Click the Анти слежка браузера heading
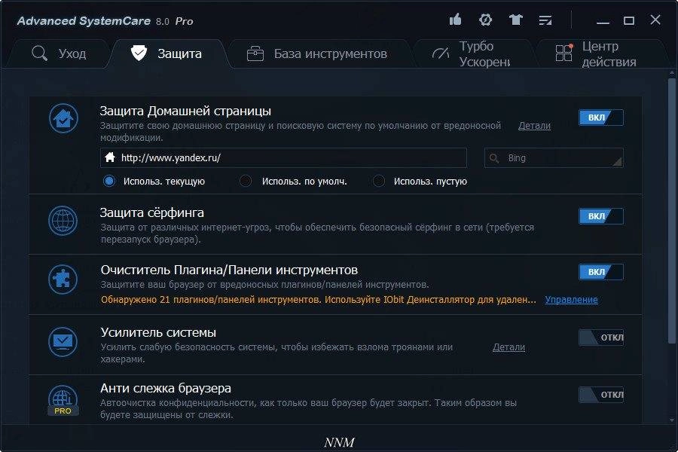Viewport: 678px width, 452px height. tap(166, 389)
